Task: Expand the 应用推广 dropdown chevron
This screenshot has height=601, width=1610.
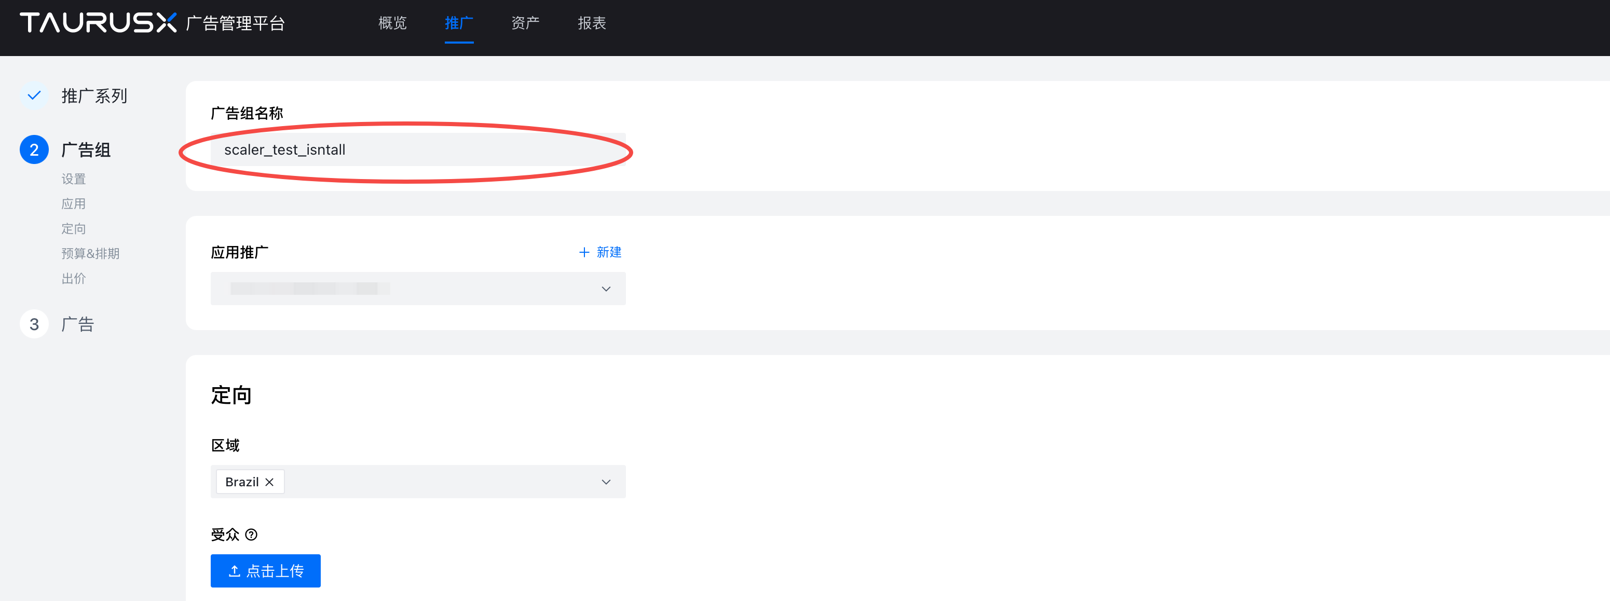Action: (606, 289)
